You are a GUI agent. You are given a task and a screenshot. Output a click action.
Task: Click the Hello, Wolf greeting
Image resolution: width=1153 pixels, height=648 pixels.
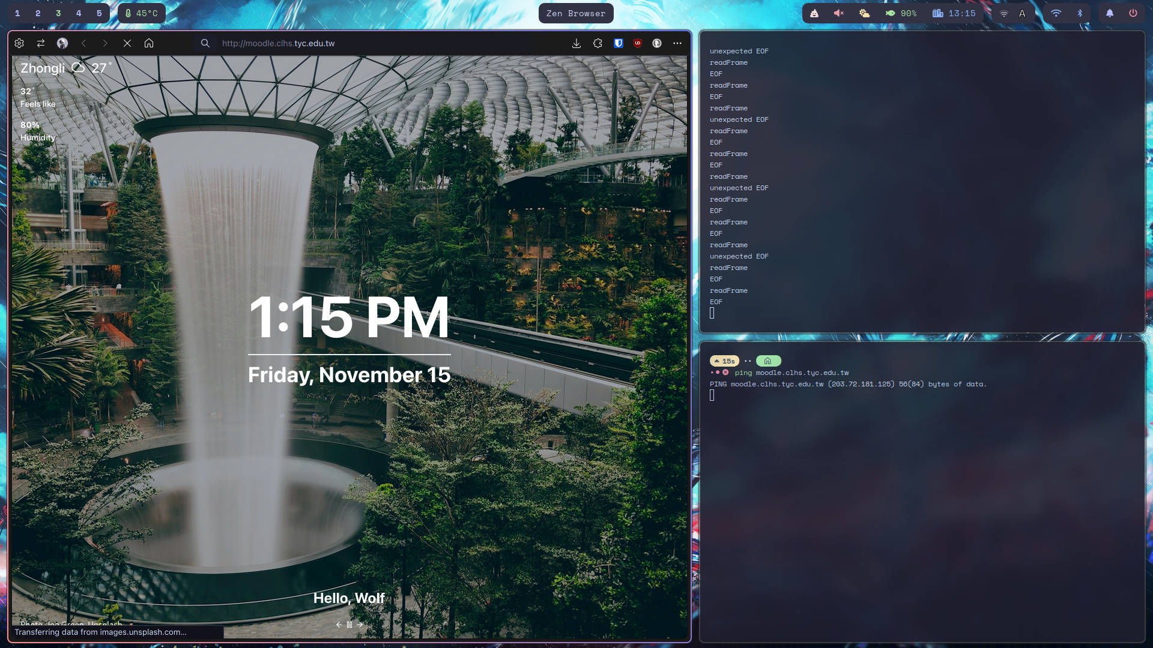(x=349, y=598)
